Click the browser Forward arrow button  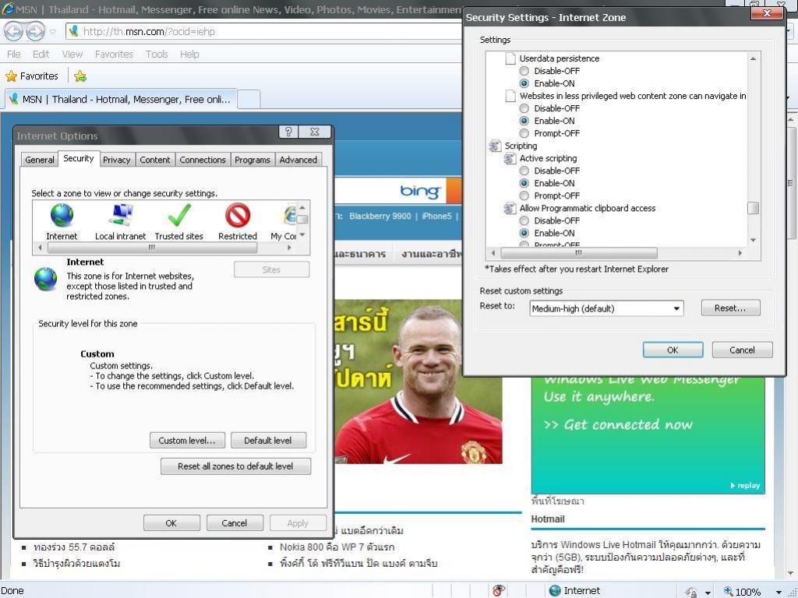35,31
